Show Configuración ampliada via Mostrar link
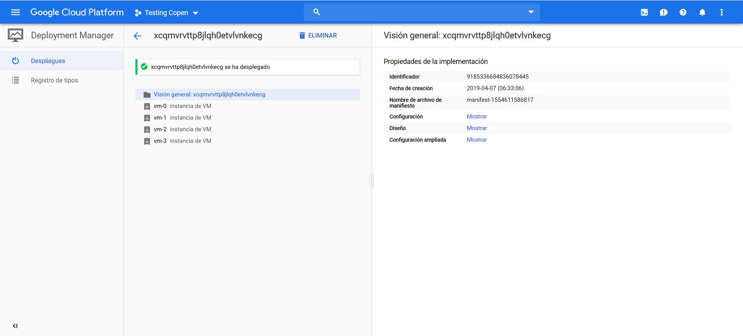 477,140
